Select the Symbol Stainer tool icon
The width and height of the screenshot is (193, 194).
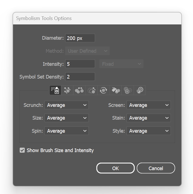click(116, 90)
